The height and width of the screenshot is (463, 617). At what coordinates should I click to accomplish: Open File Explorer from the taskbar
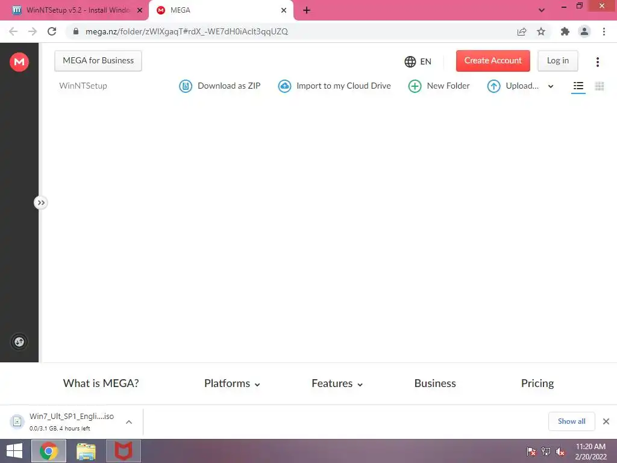[86, 451]
